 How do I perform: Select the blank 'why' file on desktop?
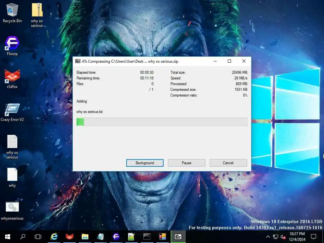12,178
